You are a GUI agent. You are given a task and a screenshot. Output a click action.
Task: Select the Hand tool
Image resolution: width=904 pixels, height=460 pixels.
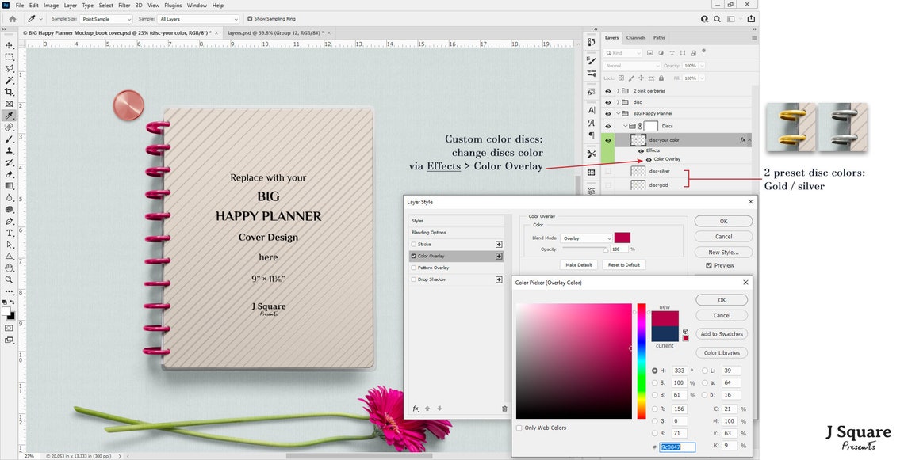click(x=10, y=268)
